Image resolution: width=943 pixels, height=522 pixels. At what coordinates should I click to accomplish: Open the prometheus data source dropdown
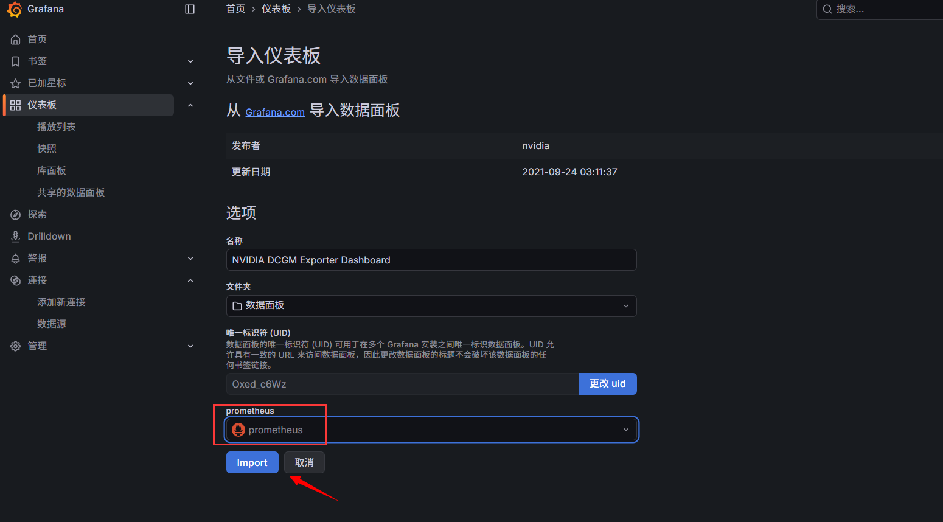[431, 430]
